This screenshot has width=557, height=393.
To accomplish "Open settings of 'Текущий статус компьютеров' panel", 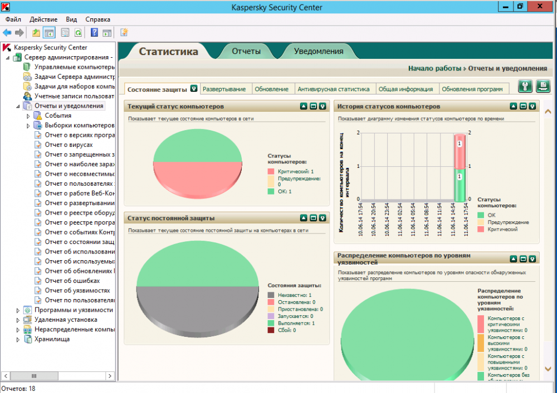I will pyautogui.click(x=323, y=106).
